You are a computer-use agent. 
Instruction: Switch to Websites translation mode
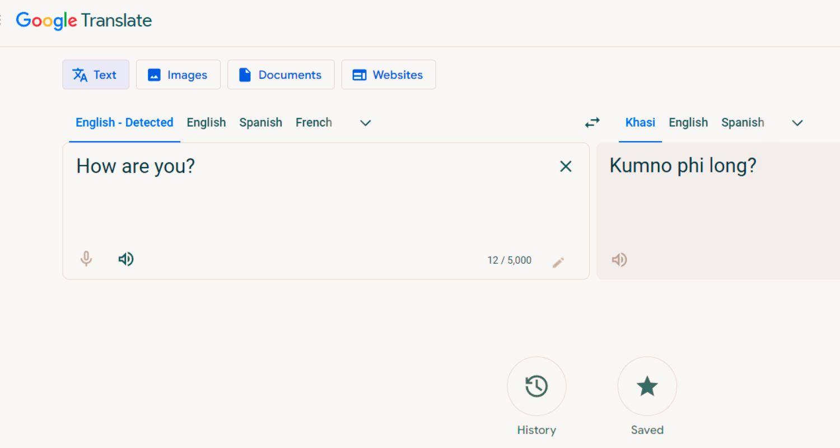pos(388,75)
